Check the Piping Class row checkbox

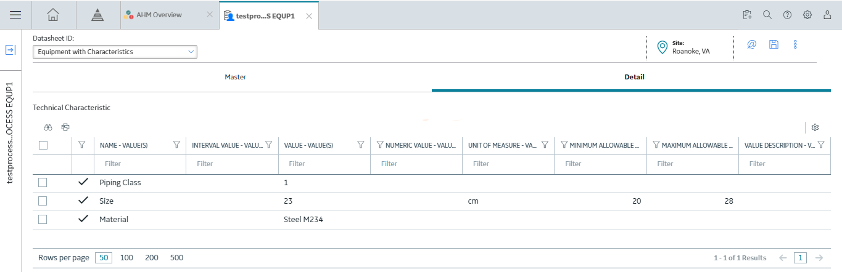pos(43,182)
